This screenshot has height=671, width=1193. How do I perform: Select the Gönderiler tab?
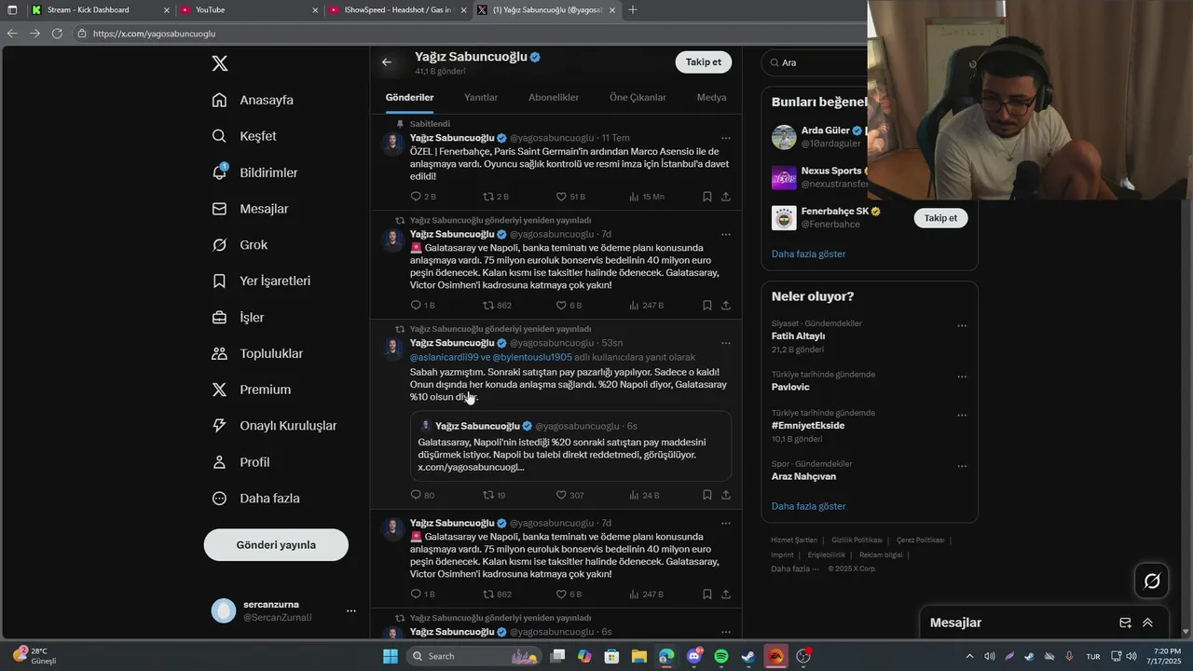coord(409,97)
